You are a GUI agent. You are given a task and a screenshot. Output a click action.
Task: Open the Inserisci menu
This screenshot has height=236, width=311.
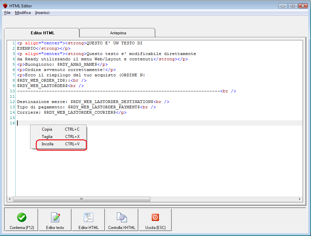(x=42, y=13)
